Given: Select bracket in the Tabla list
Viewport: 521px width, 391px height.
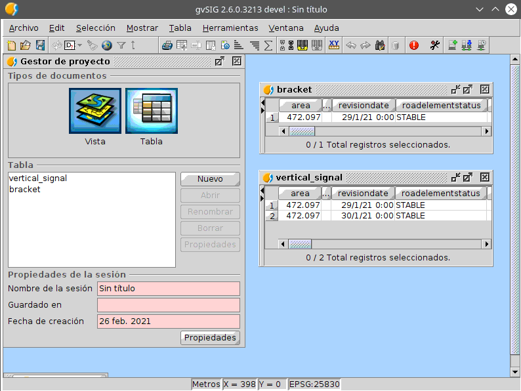Looking at the screenshot, I should tap(24, 190).
